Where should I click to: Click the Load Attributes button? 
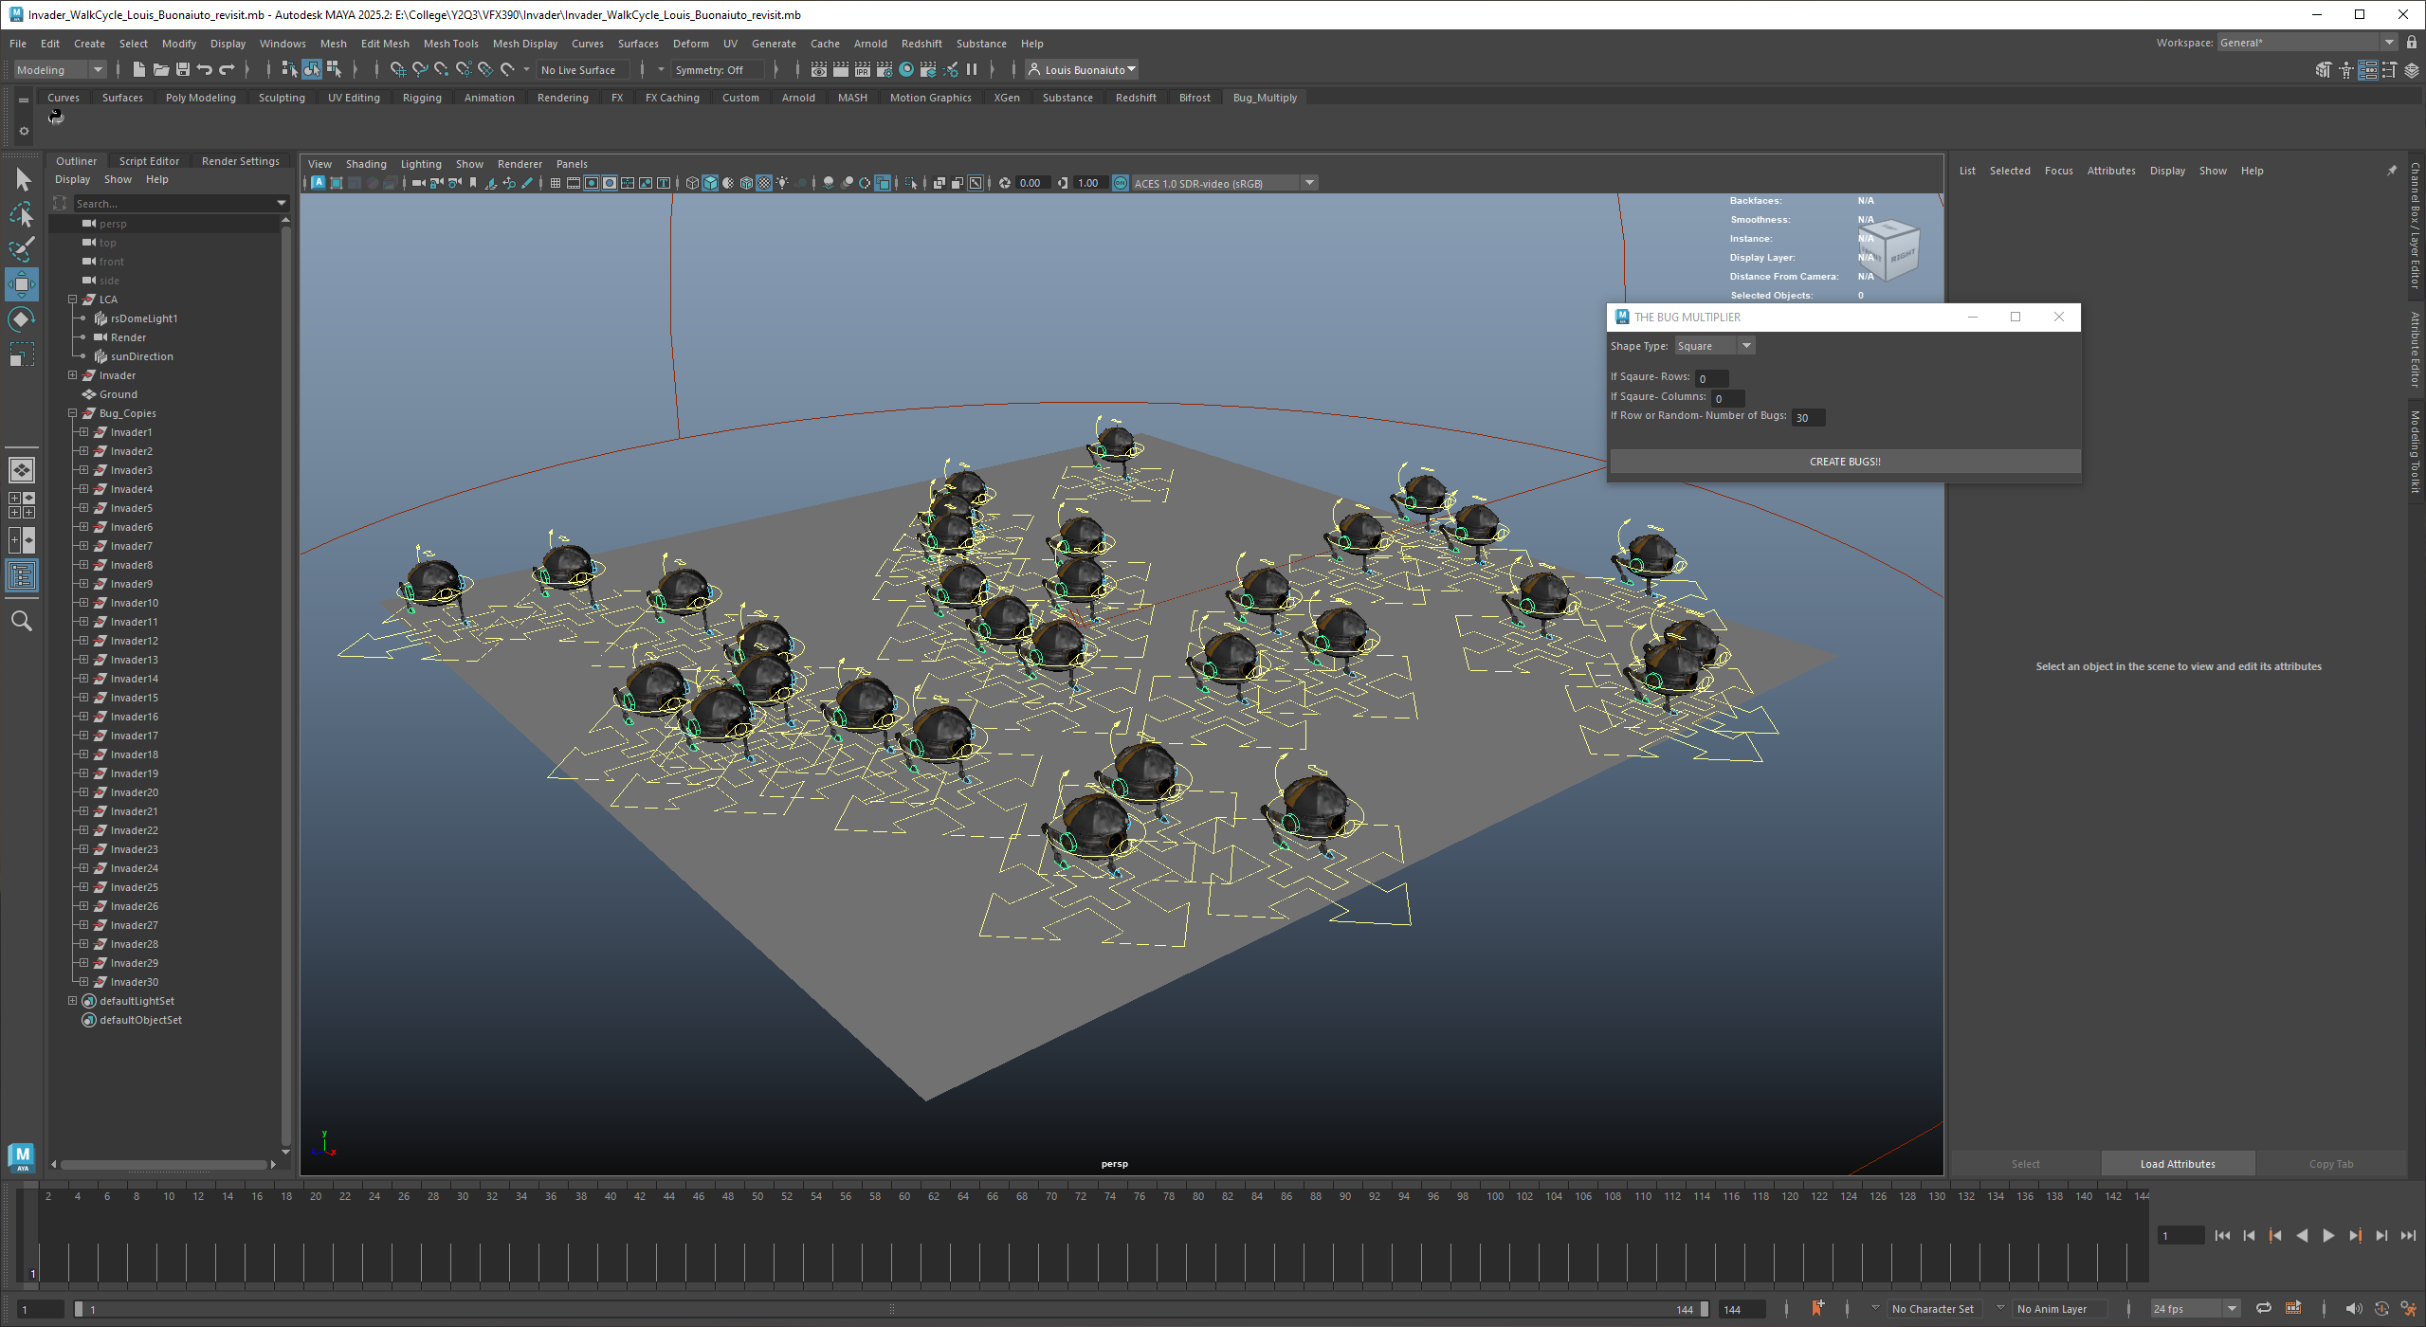[2177, 1164]
